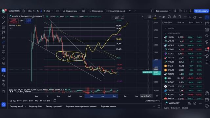Screen dimensions: 210x118
Task: Open the watchlist panel icon
Action: pos(207,17)
